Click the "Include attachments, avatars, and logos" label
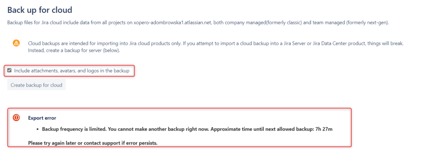This screenshot has height=150, width=421. pyautogui.click(x=72, y=71)
